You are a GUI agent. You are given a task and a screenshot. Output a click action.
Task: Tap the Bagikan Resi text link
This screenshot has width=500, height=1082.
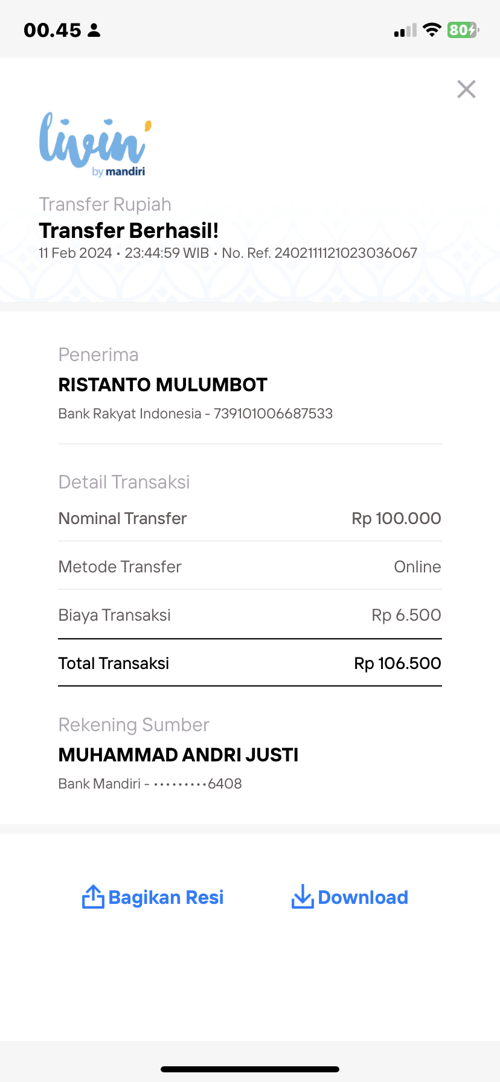coord(166,897)
